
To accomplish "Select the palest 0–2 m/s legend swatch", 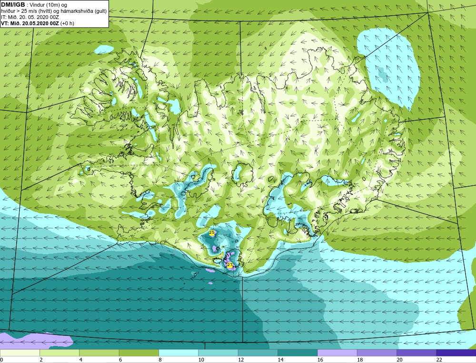I will 20,353.
